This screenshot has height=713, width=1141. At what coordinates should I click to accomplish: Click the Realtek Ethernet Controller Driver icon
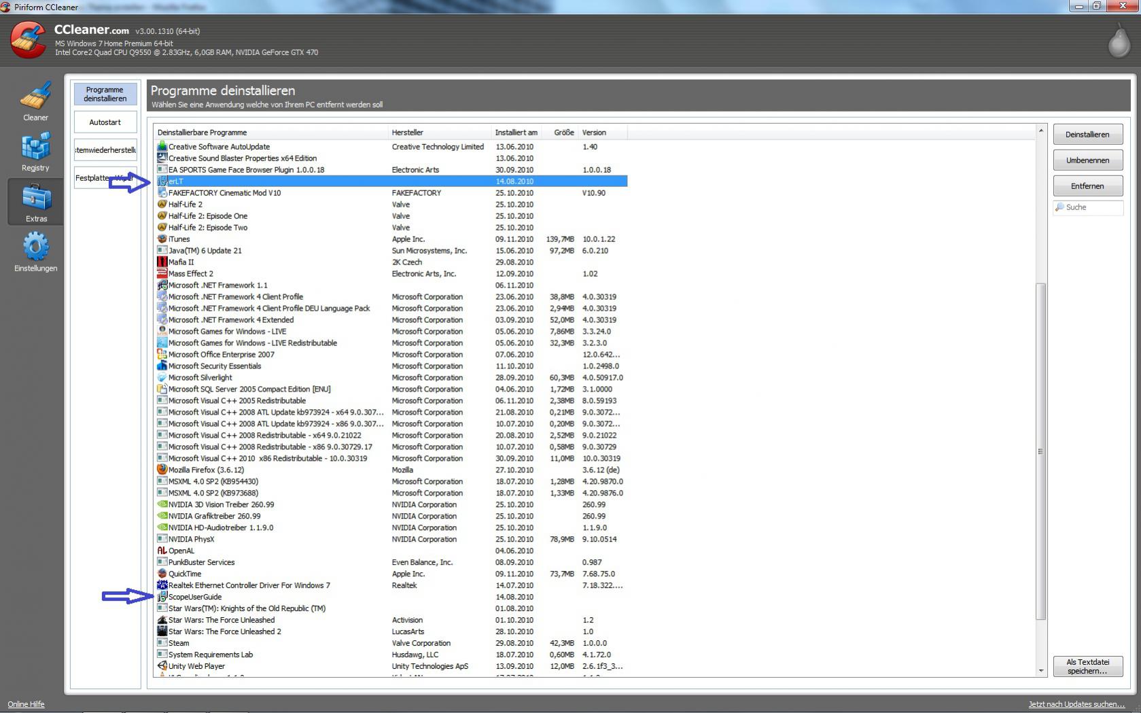(x=162, y=585)
